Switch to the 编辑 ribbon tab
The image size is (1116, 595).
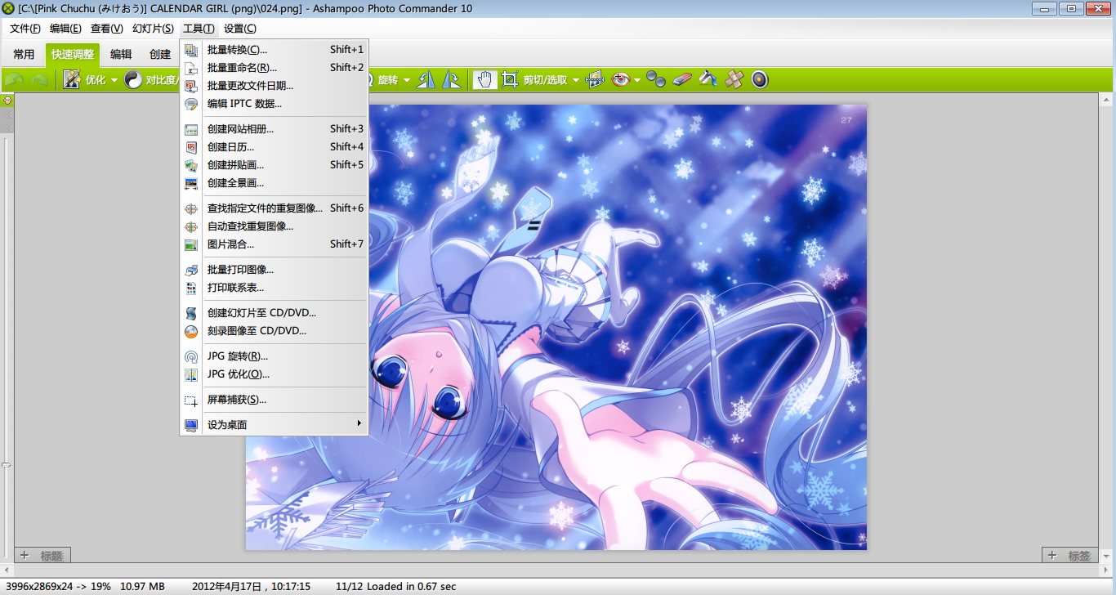pos(121,55)
